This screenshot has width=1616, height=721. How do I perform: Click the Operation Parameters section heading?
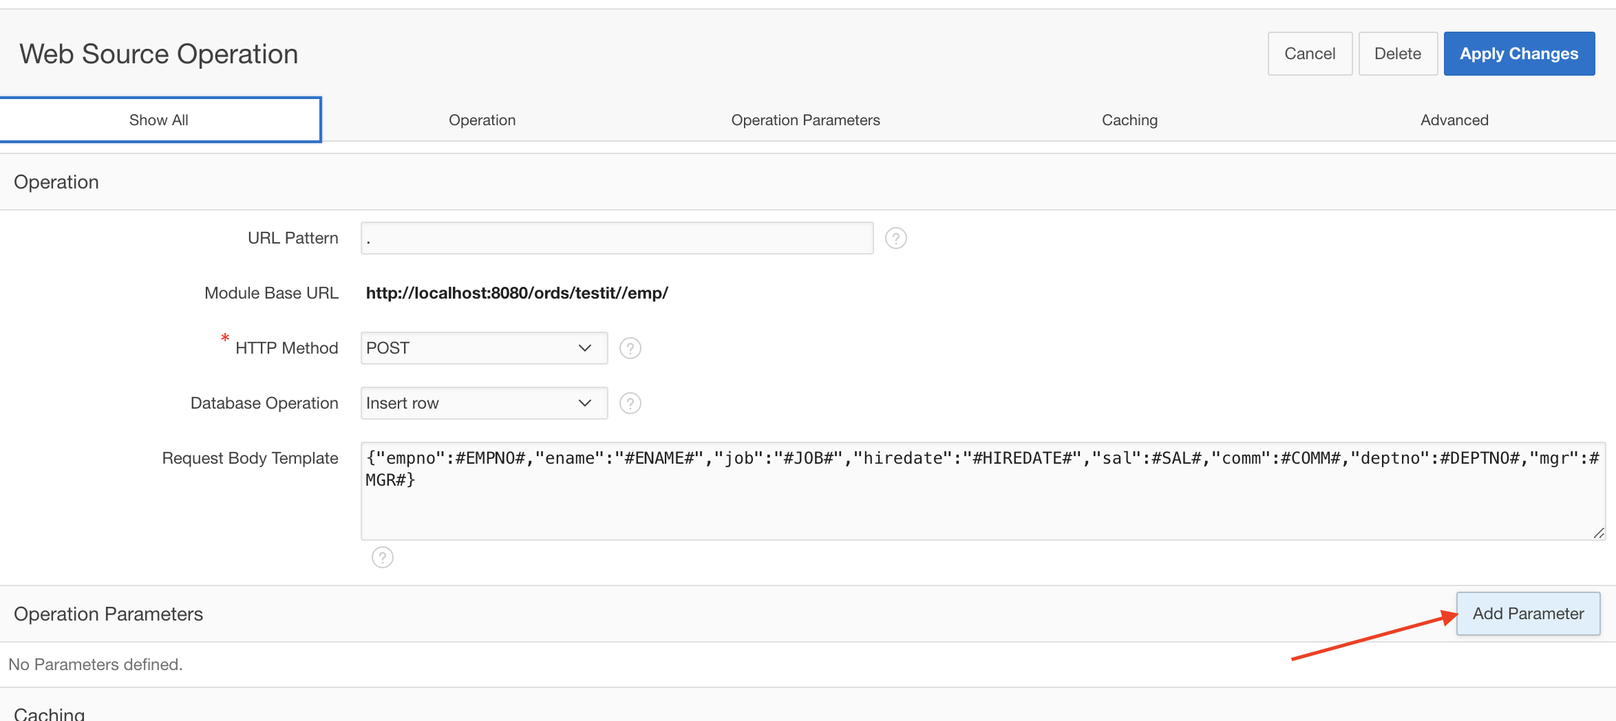(109, 614)
